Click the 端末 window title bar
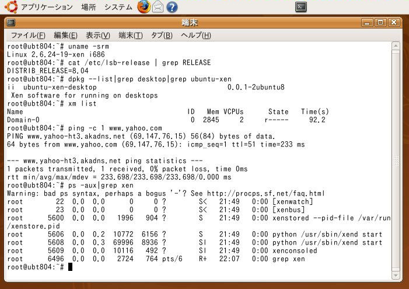Screen dimensions: 409x289 (189, 23)
